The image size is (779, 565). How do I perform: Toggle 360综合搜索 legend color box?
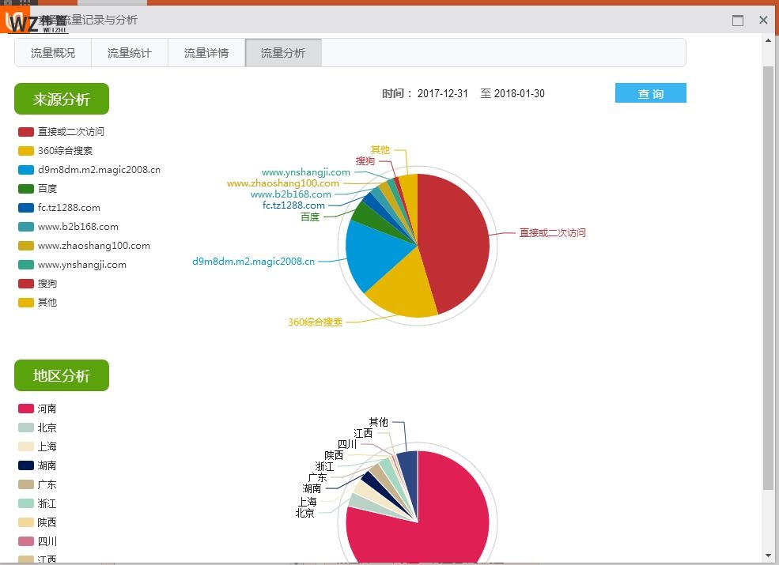coord(26,151)
